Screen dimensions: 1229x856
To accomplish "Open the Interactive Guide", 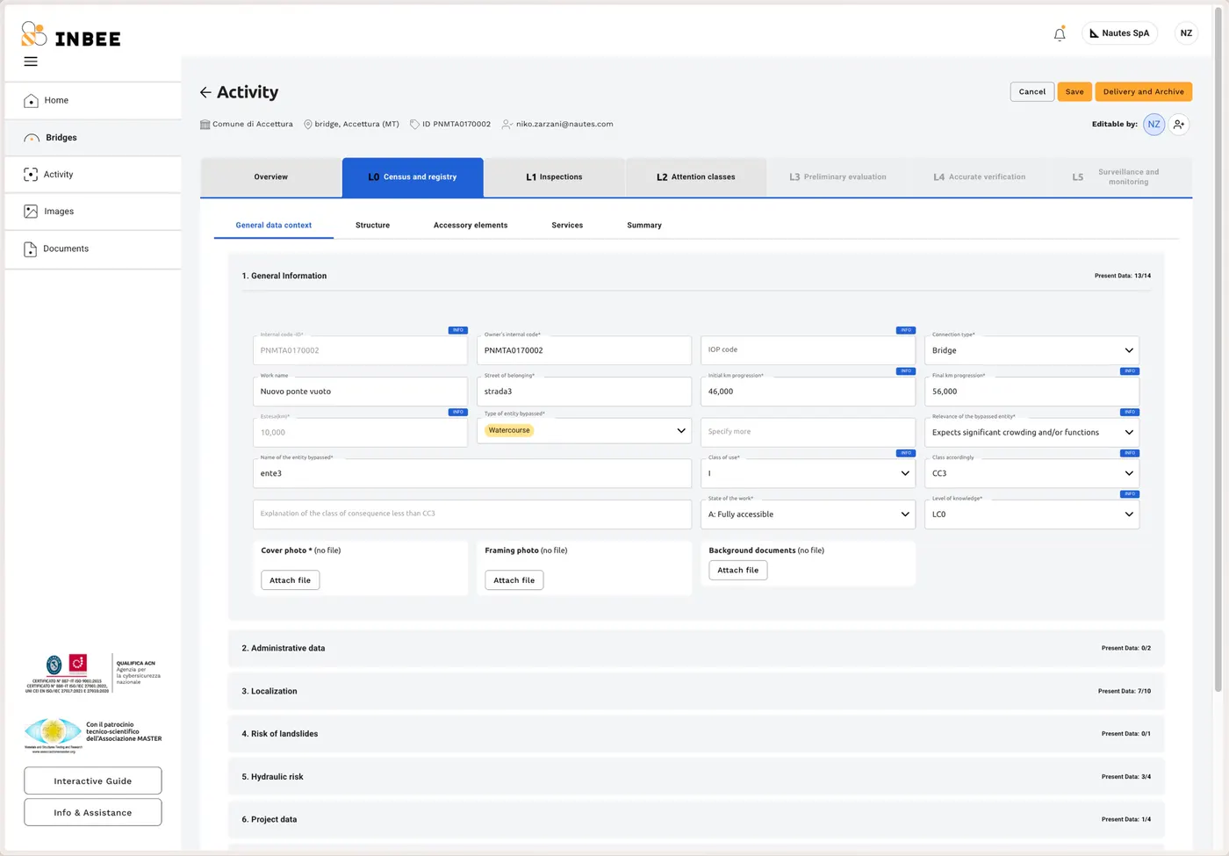I will (93, 780).
